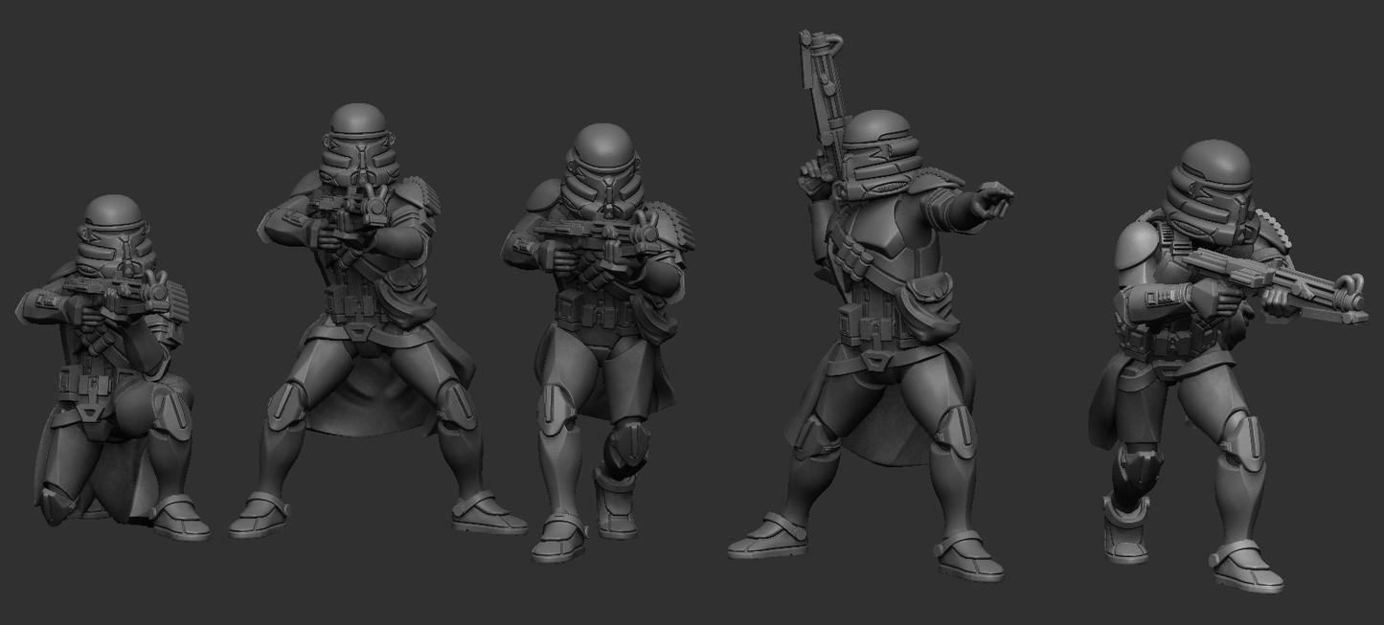Screen dimensions: 1384x625
Task: Select the center trooper's raised knee pad
Action: click(x=627, y=444)
